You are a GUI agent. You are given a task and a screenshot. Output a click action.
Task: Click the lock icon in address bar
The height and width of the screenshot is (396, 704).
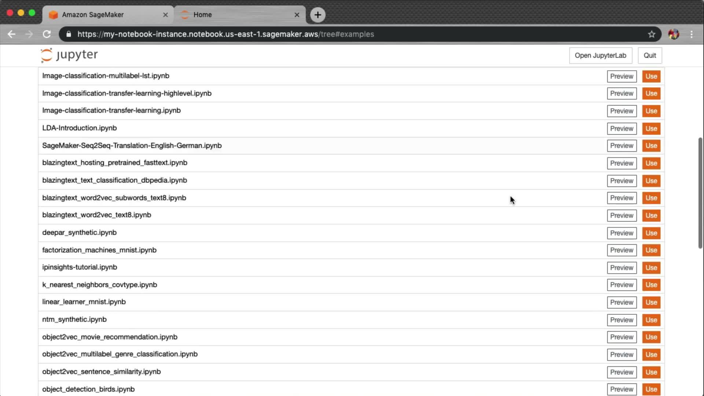(69, 34)
